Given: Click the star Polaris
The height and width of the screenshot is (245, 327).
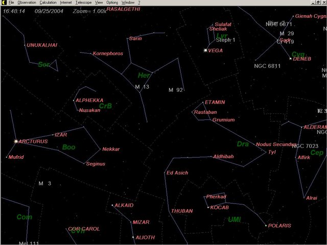Looking at the screenshot, I should pyautogui.click(x=266, y=226).
